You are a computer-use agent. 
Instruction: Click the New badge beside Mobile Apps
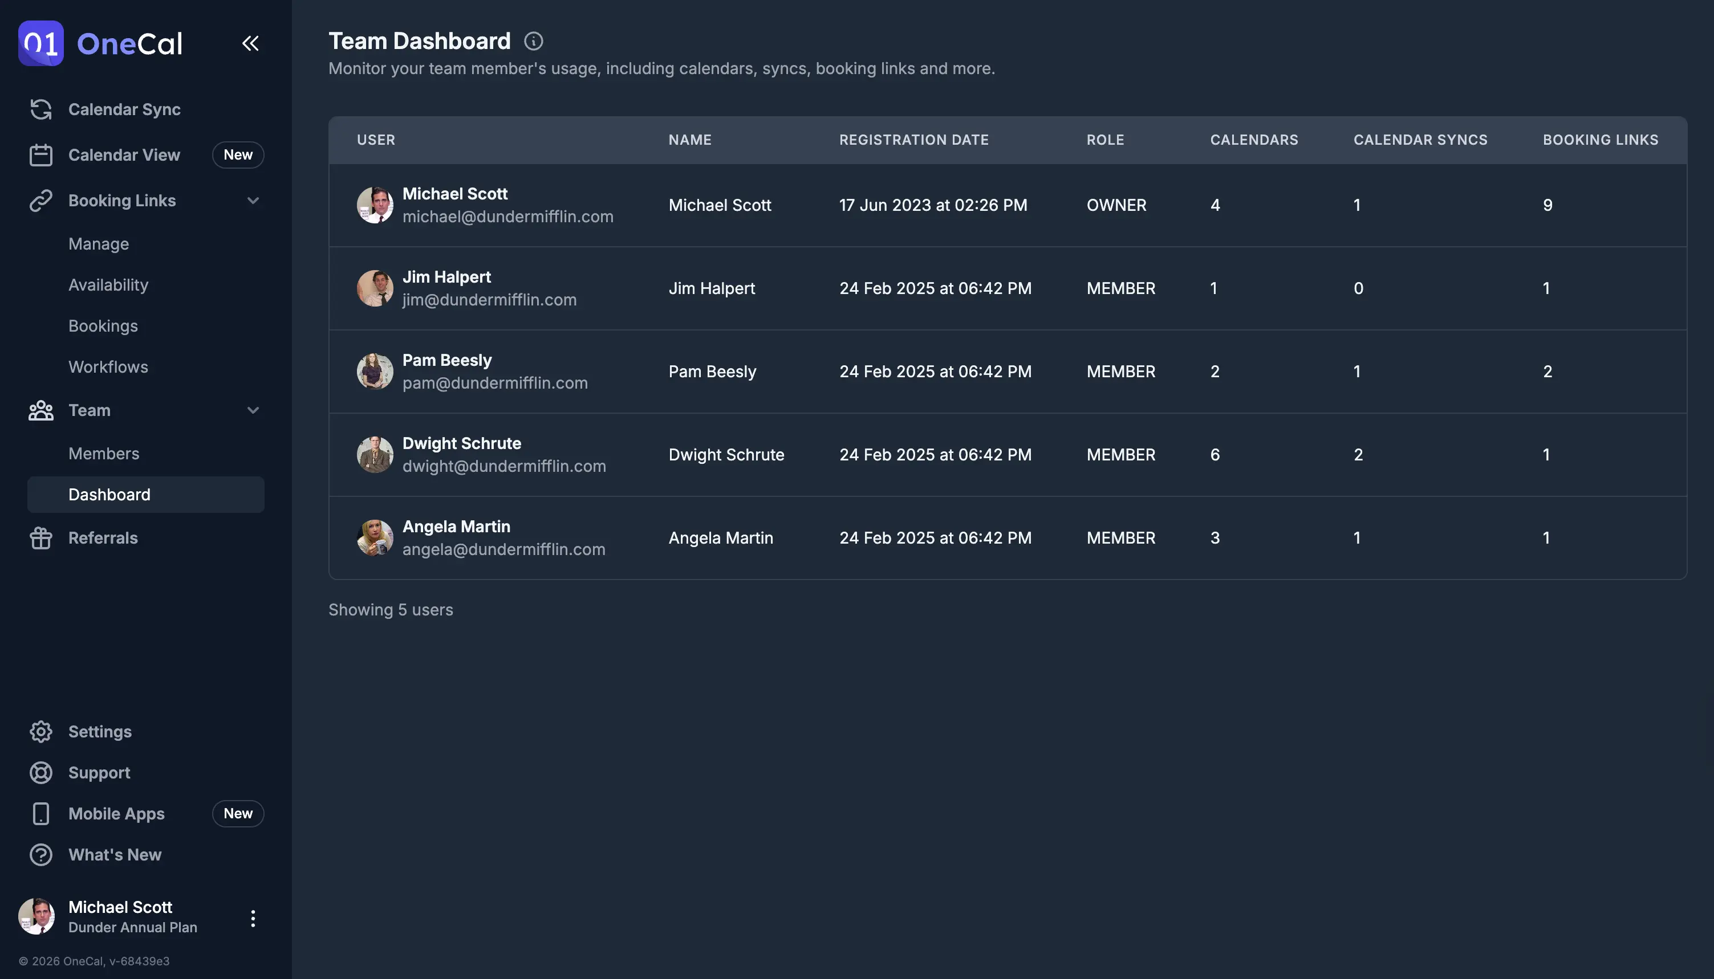[x=238, y=814]
